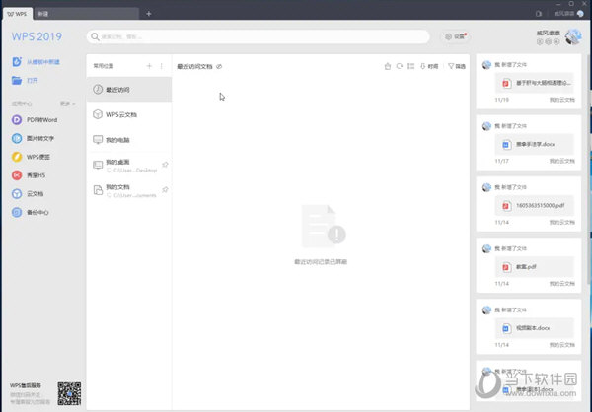Select My Computer location
This screenshot has width=592, height=412.
[x=129, y=140]
